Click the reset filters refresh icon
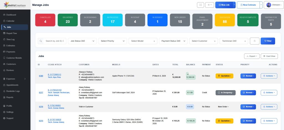The image size is (284, 130). click(x=255, y=41)
